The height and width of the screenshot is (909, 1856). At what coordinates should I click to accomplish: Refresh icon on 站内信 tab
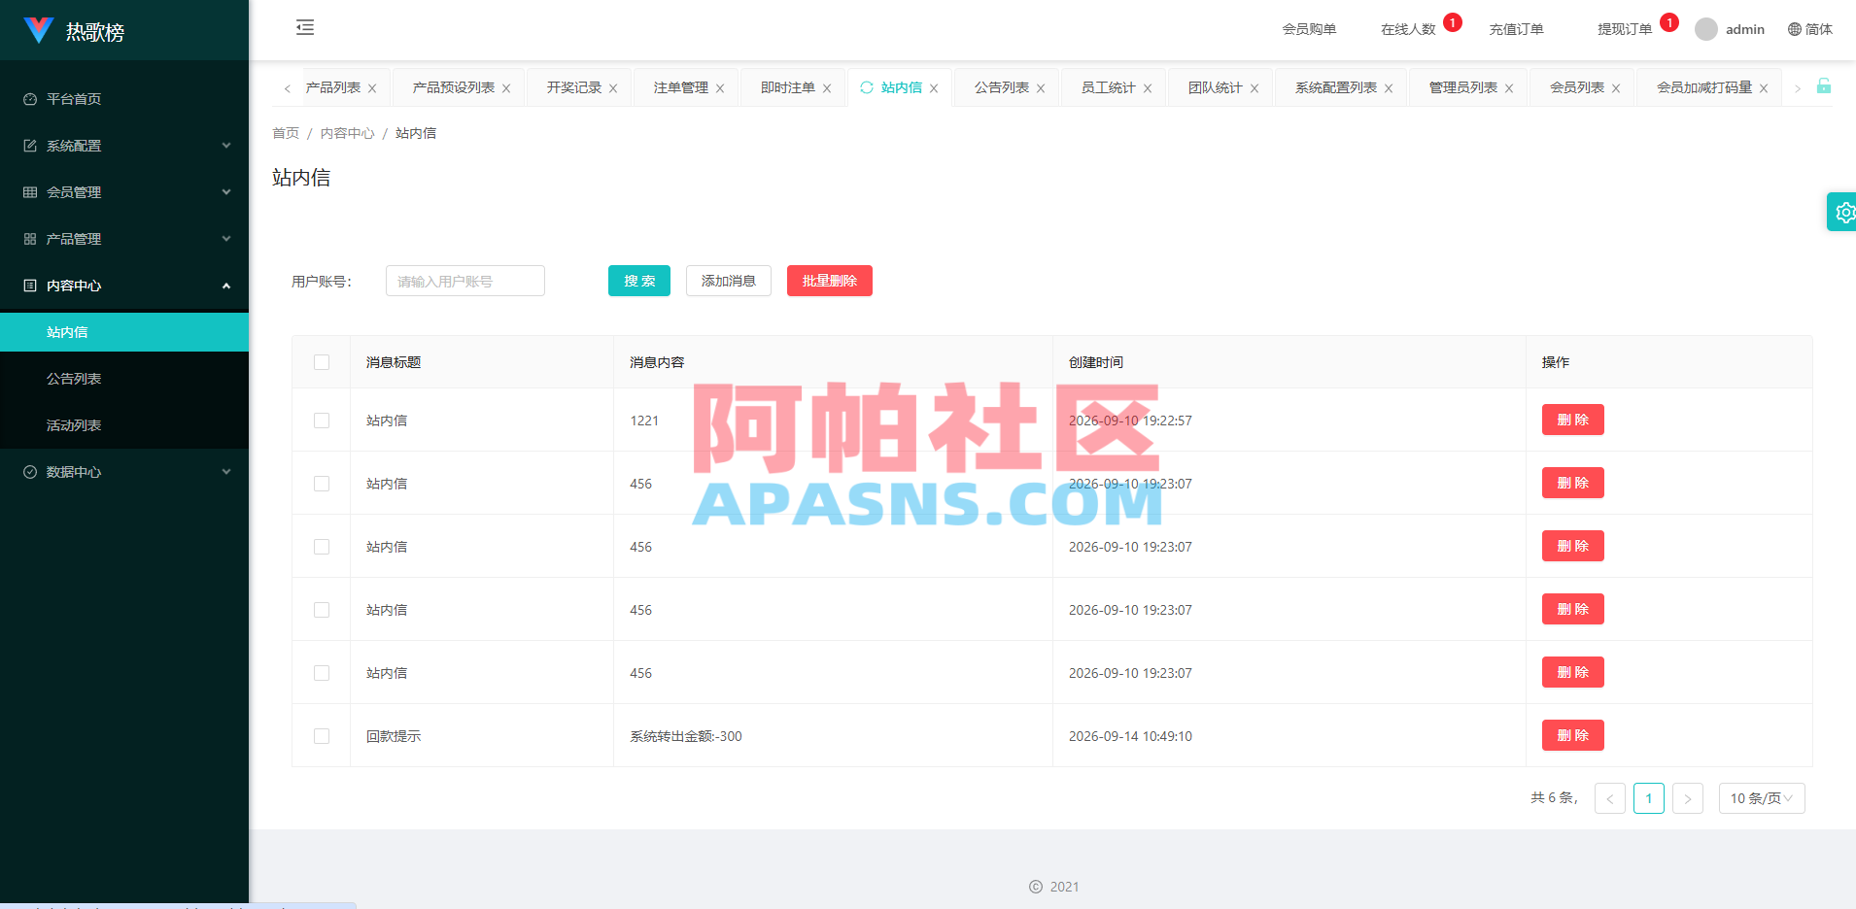click(867, 87)
